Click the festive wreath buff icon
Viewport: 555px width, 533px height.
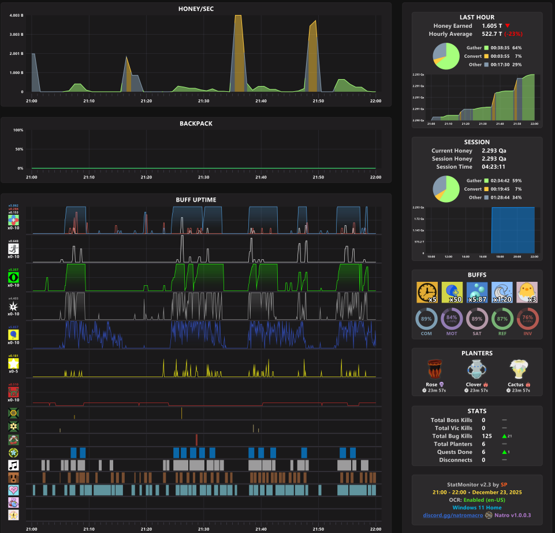pyautogui.click(x=13, y=439)
